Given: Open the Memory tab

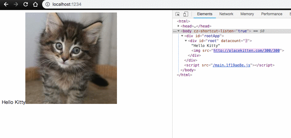Looking at the screenshot, I should 247,14.
